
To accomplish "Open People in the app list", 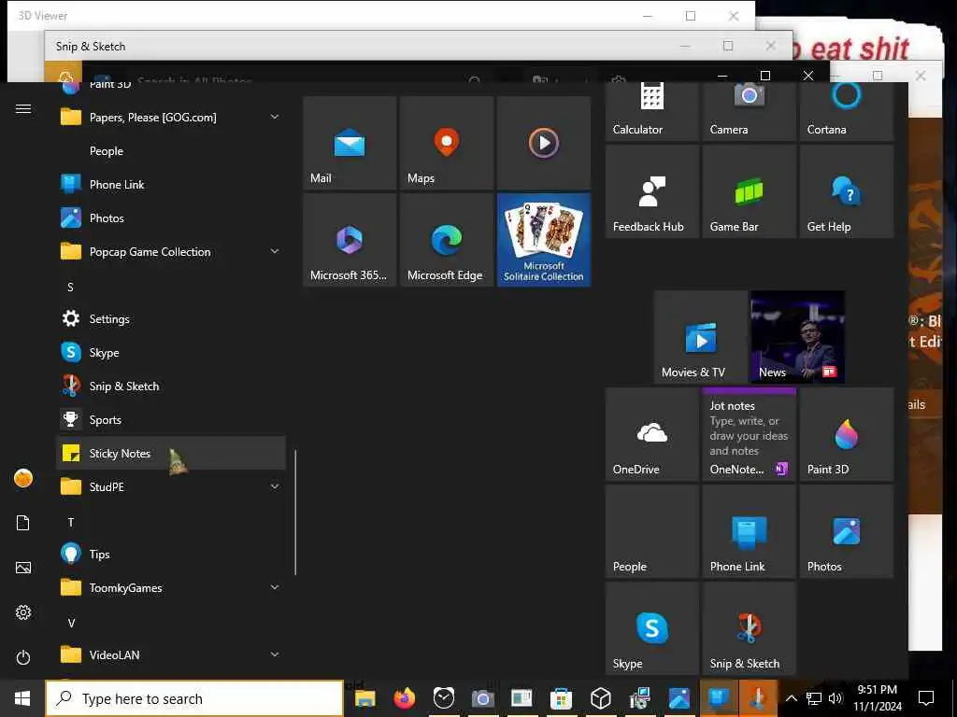I will [x=171, y=150].
